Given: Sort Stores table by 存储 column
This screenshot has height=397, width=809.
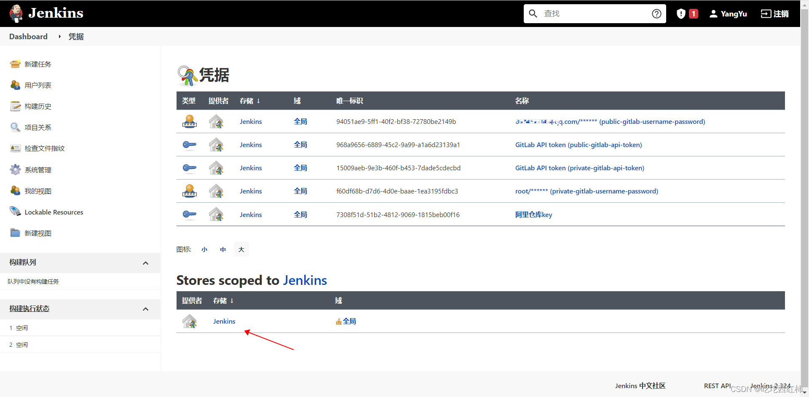Looking at the screenshot, I should coord(223,300).
